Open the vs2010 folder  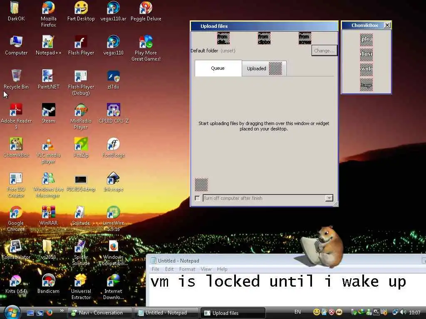click(48, 250)
